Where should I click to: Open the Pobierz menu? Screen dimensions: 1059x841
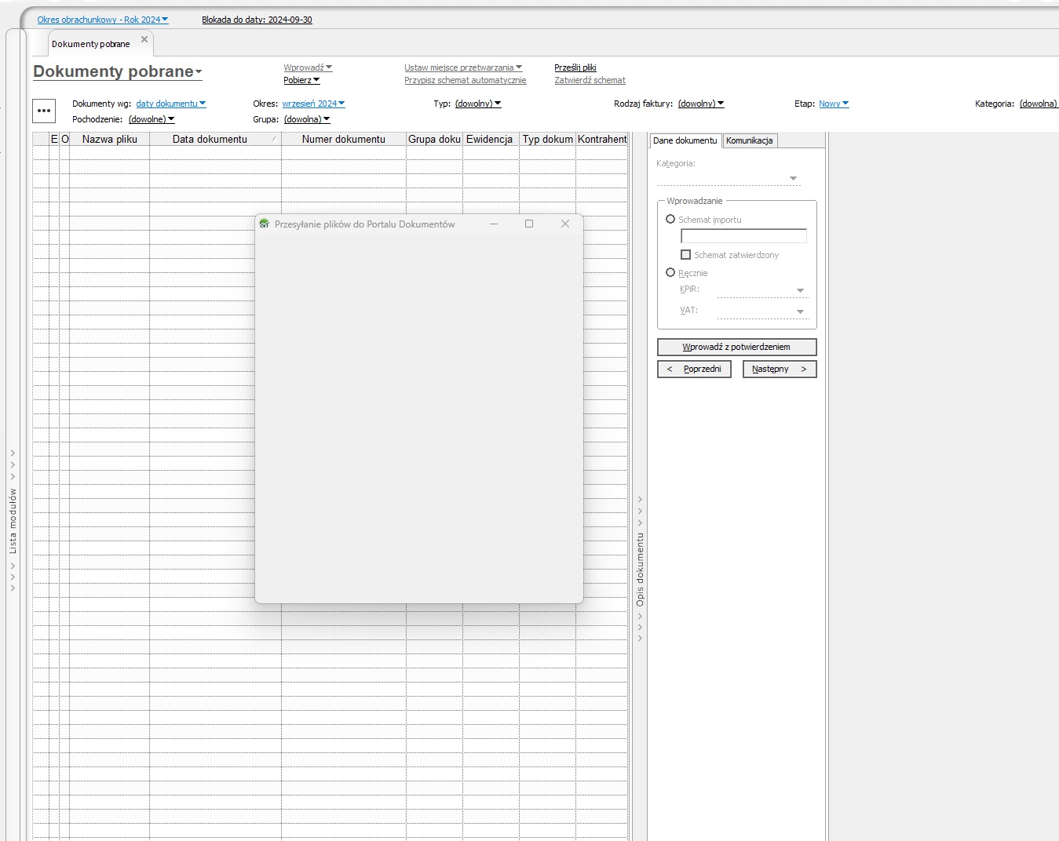point(301,80)
